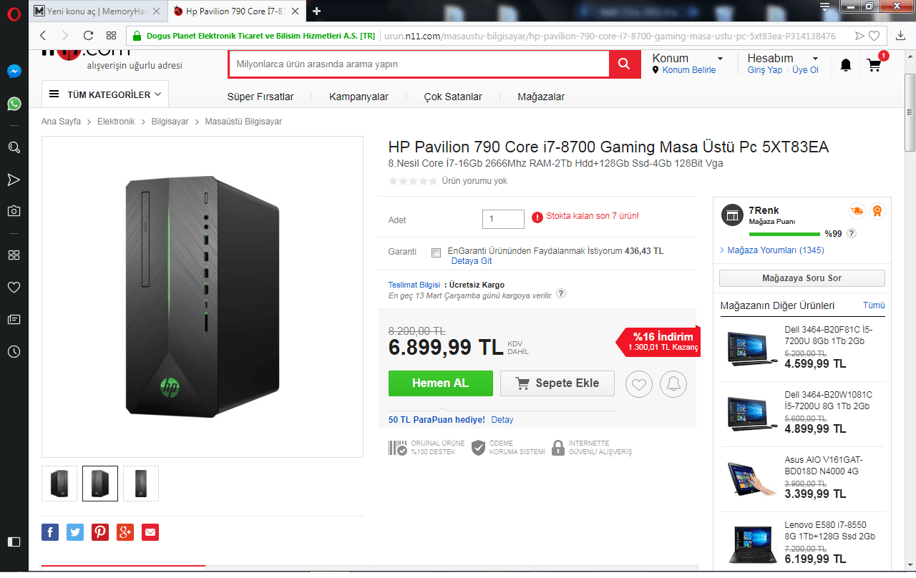
Task: Open My Flow send icon
Action: [859, 36]
